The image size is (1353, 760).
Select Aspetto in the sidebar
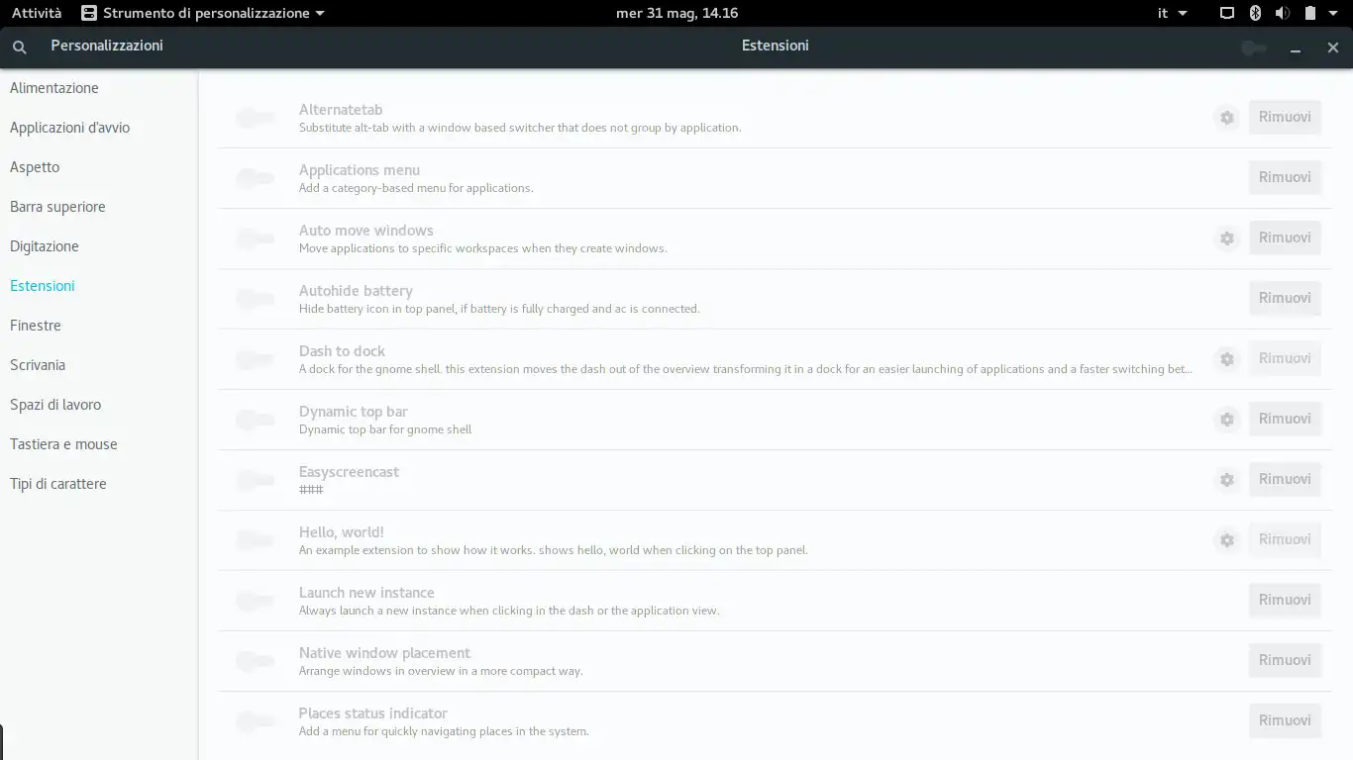tap(35, 167)
